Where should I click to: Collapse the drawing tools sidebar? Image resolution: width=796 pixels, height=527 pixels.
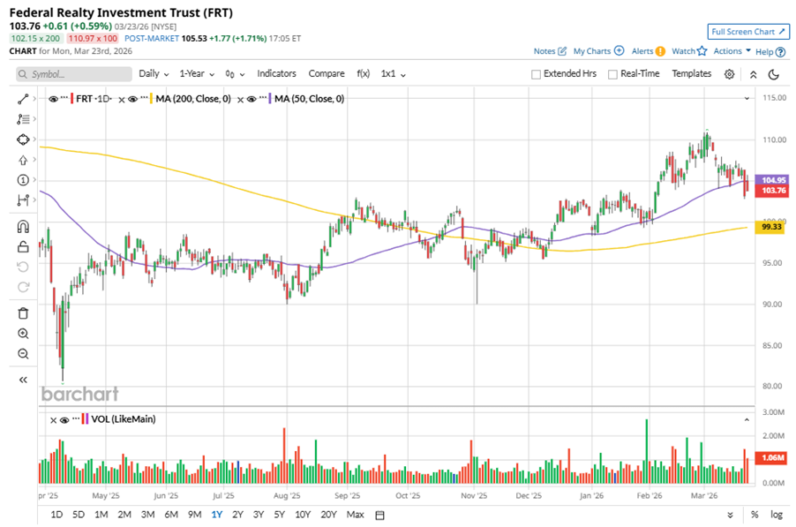(x=23, y=379)
